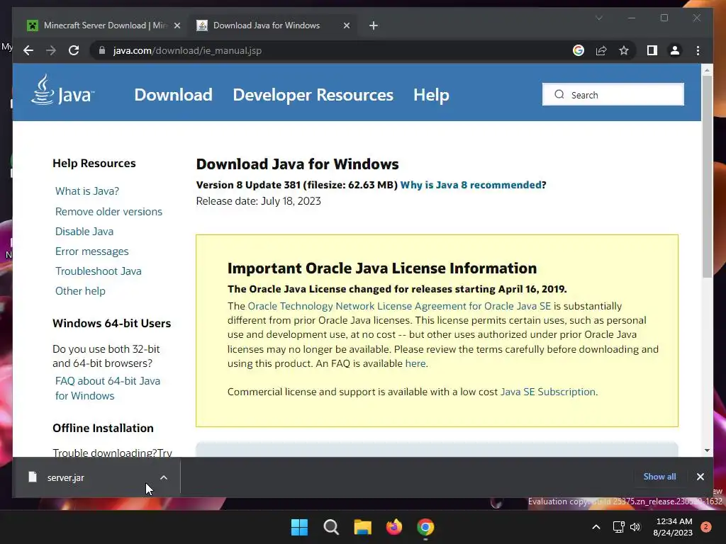The width and height of the screenshot is (726, 544).
Task: Bookmark this page with the star icon
Action: [624, 50]
